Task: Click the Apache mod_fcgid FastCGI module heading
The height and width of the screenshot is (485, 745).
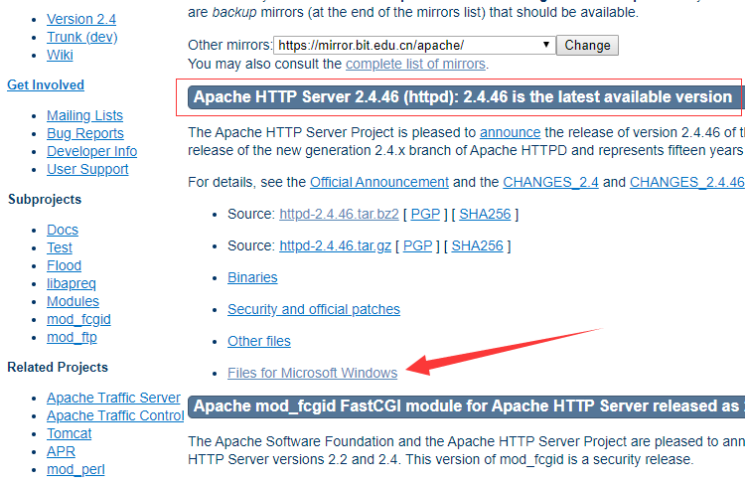Action: coord(468,406)
